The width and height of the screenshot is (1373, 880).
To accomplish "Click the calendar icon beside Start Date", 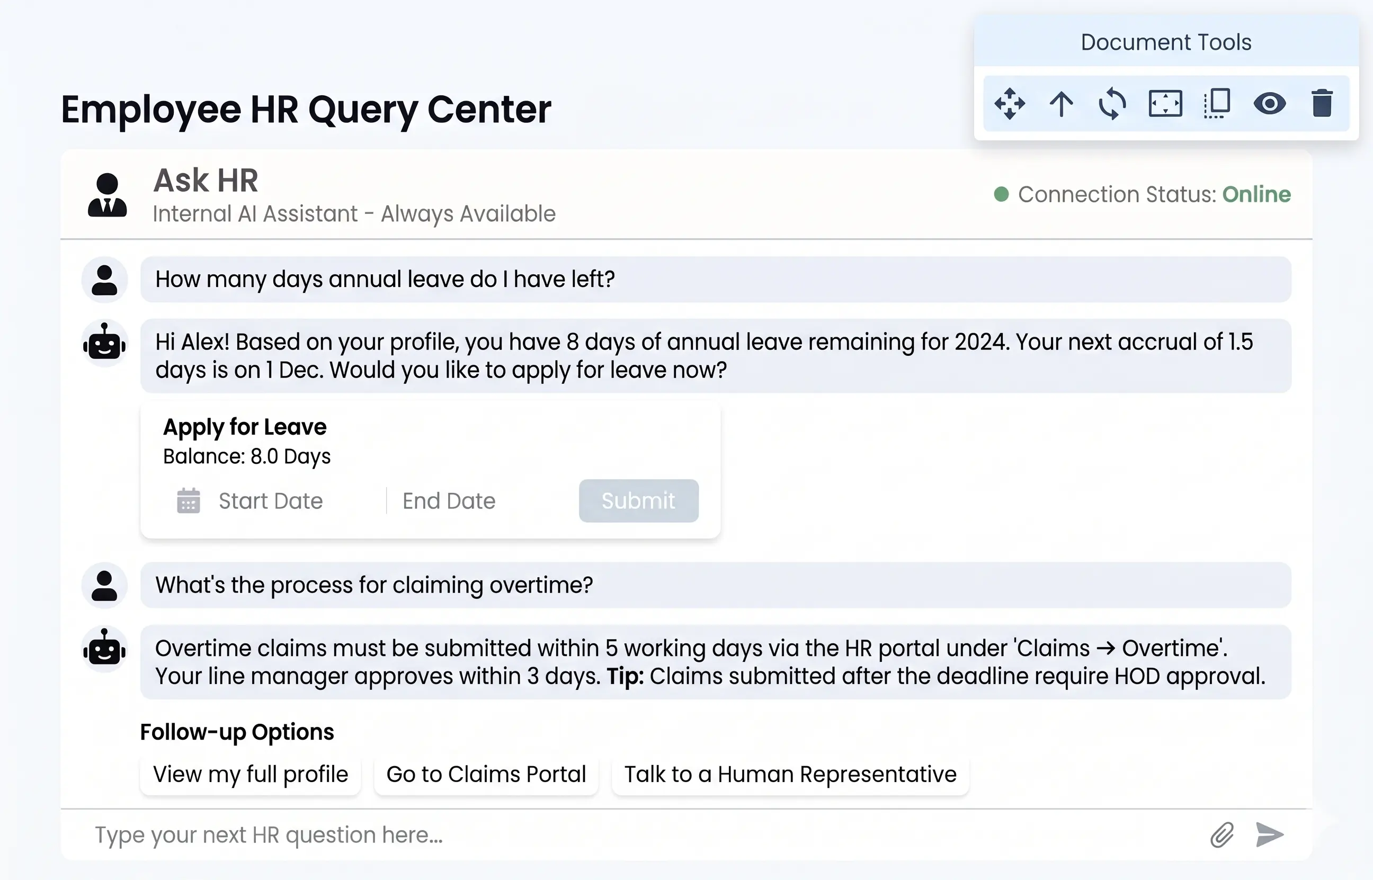I will coord(188,500).
